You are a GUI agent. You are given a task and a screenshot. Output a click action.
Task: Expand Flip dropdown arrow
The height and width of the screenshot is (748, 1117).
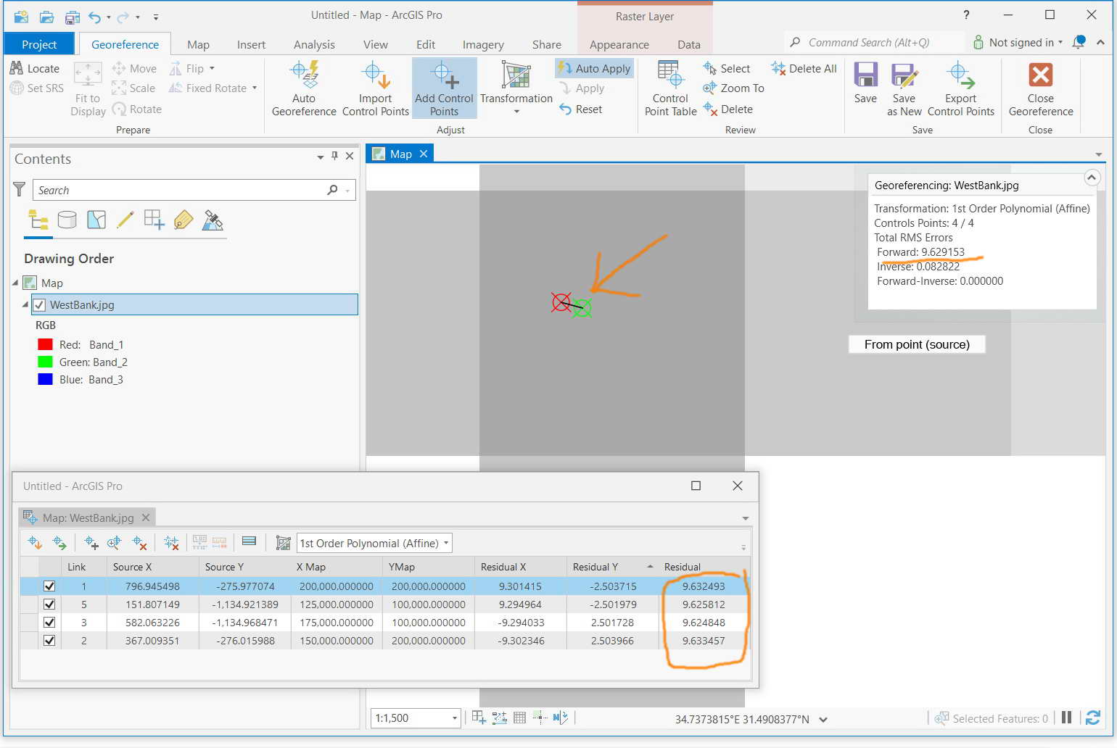tap(212, 68)
